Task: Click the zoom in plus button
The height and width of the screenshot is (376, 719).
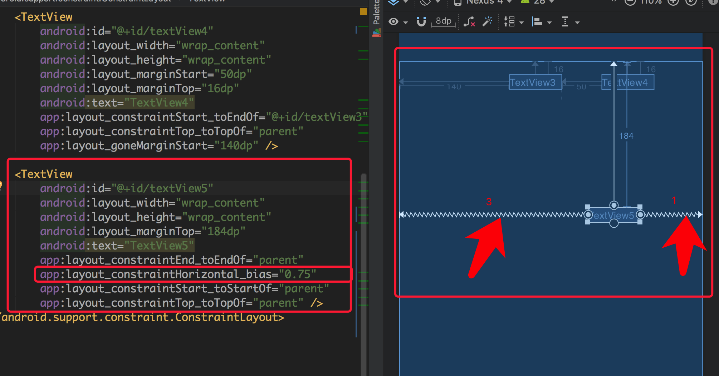Action: tap(673, 2)
